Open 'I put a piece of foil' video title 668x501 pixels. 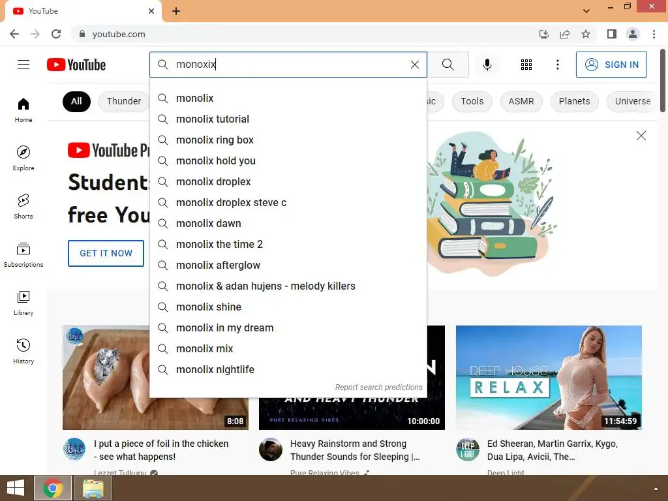point(161,450)
